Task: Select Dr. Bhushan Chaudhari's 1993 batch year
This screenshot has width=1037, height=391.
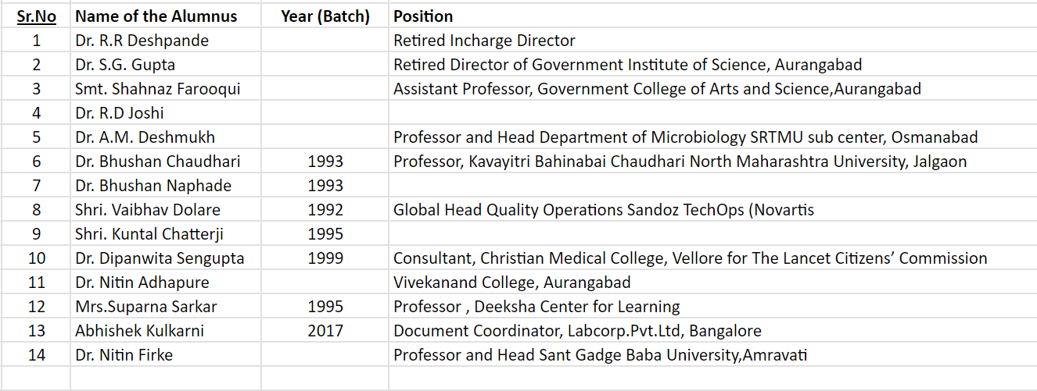Action: tap(325, 162)
